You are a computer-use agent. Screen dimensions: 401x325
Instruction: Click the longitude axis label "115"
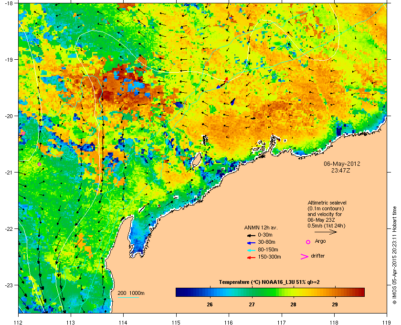(176, 322)
